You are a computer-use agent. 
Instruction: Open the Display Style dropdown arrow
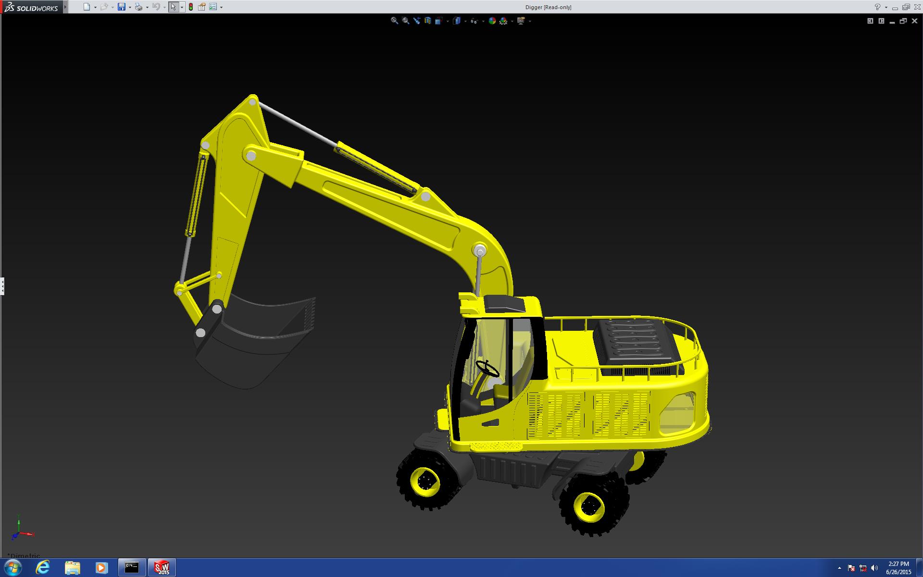(465, 21)
